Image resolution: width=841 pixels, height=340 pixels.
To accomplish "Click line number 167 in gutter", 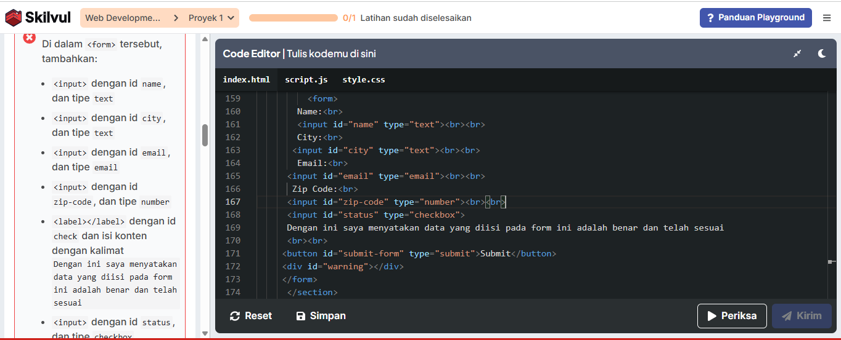I will tap(233, 202).
